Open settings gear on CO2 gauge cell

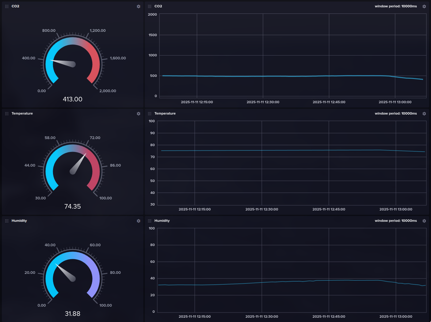139,6
